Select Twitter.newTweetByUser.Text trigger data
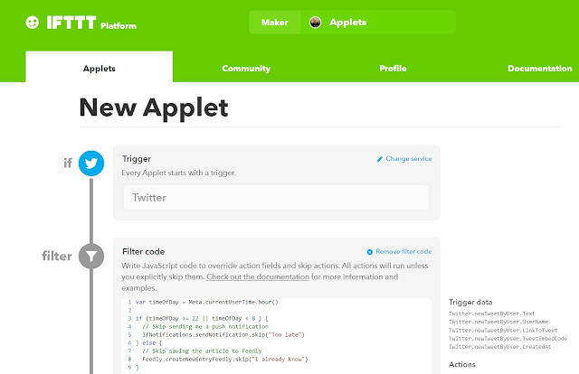Viewport: 579px width, 374px height. coord(492,313)
